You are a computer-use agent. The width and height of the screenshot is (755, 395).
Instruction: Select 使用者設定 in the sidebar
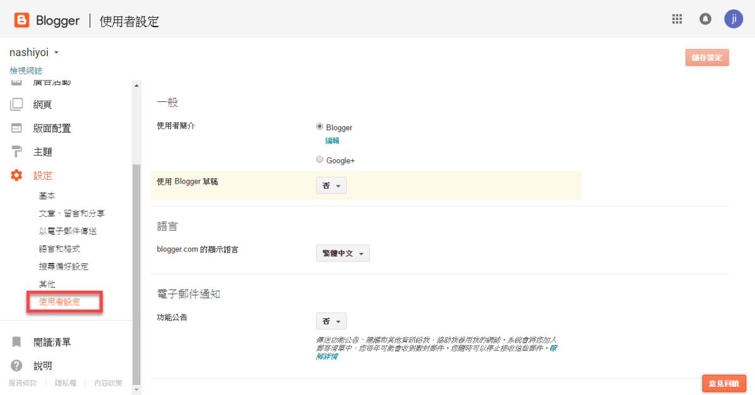59,302
